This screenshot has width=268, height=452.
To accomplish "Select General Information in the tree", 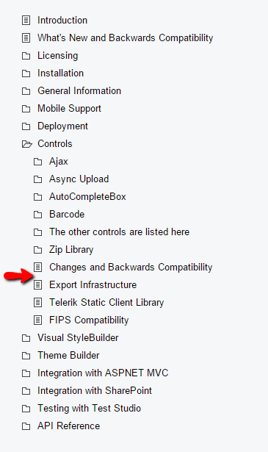I will pos(79,91).
